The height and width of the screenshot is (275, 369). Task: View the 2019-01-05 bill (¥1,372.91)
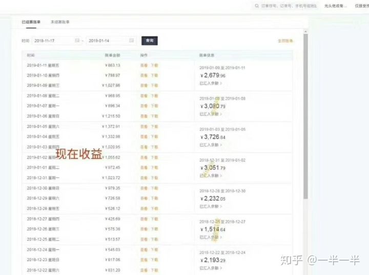click(x=144, y=126)
